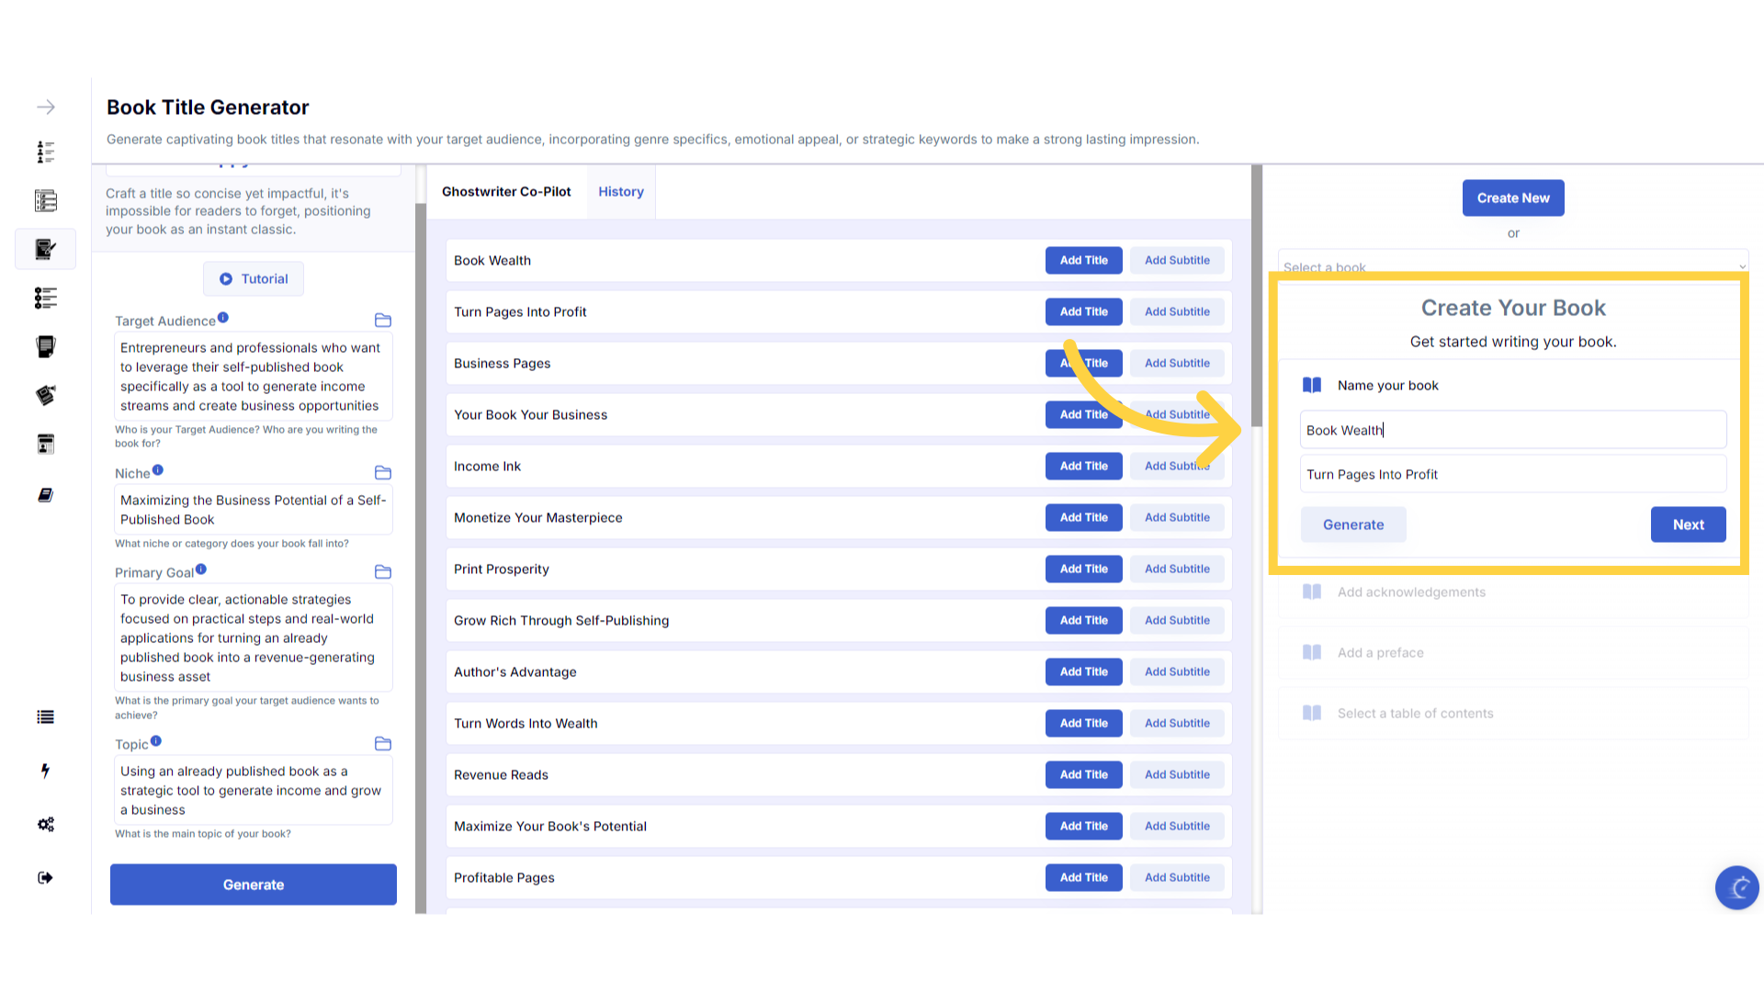Click the book icon in sidebar

(46, 495)
